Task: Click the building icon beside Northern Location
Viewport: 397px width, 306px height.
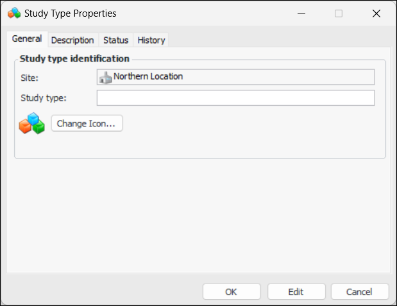Action: [105, 77]
